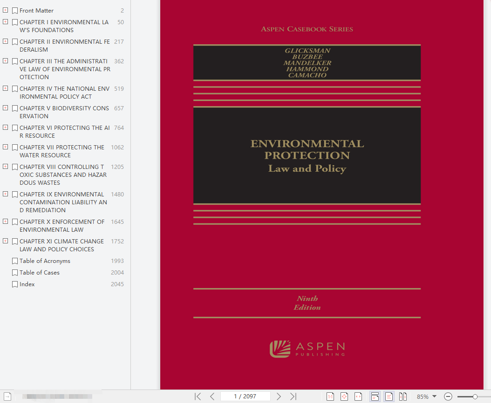This screenshot has height=403, width=491.
Task: Open Chapter VIII Controlling Toxic Substances
Action: pyautogui.click(x=63, y=175)
